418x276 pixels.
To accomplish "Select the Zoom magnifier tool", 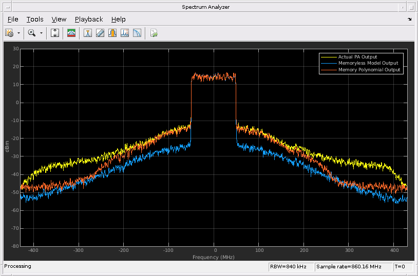I will pos(32,33).
